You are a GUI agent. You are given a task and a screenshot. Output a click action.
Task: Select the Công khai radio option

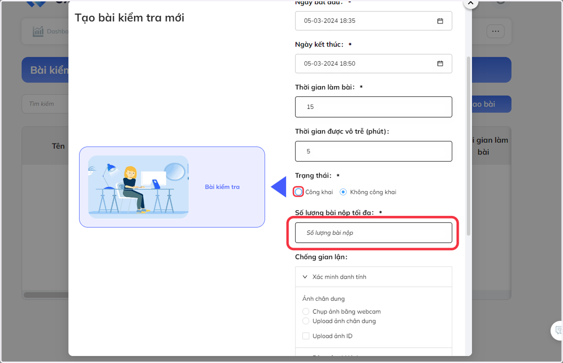click(x=299, y=192)
